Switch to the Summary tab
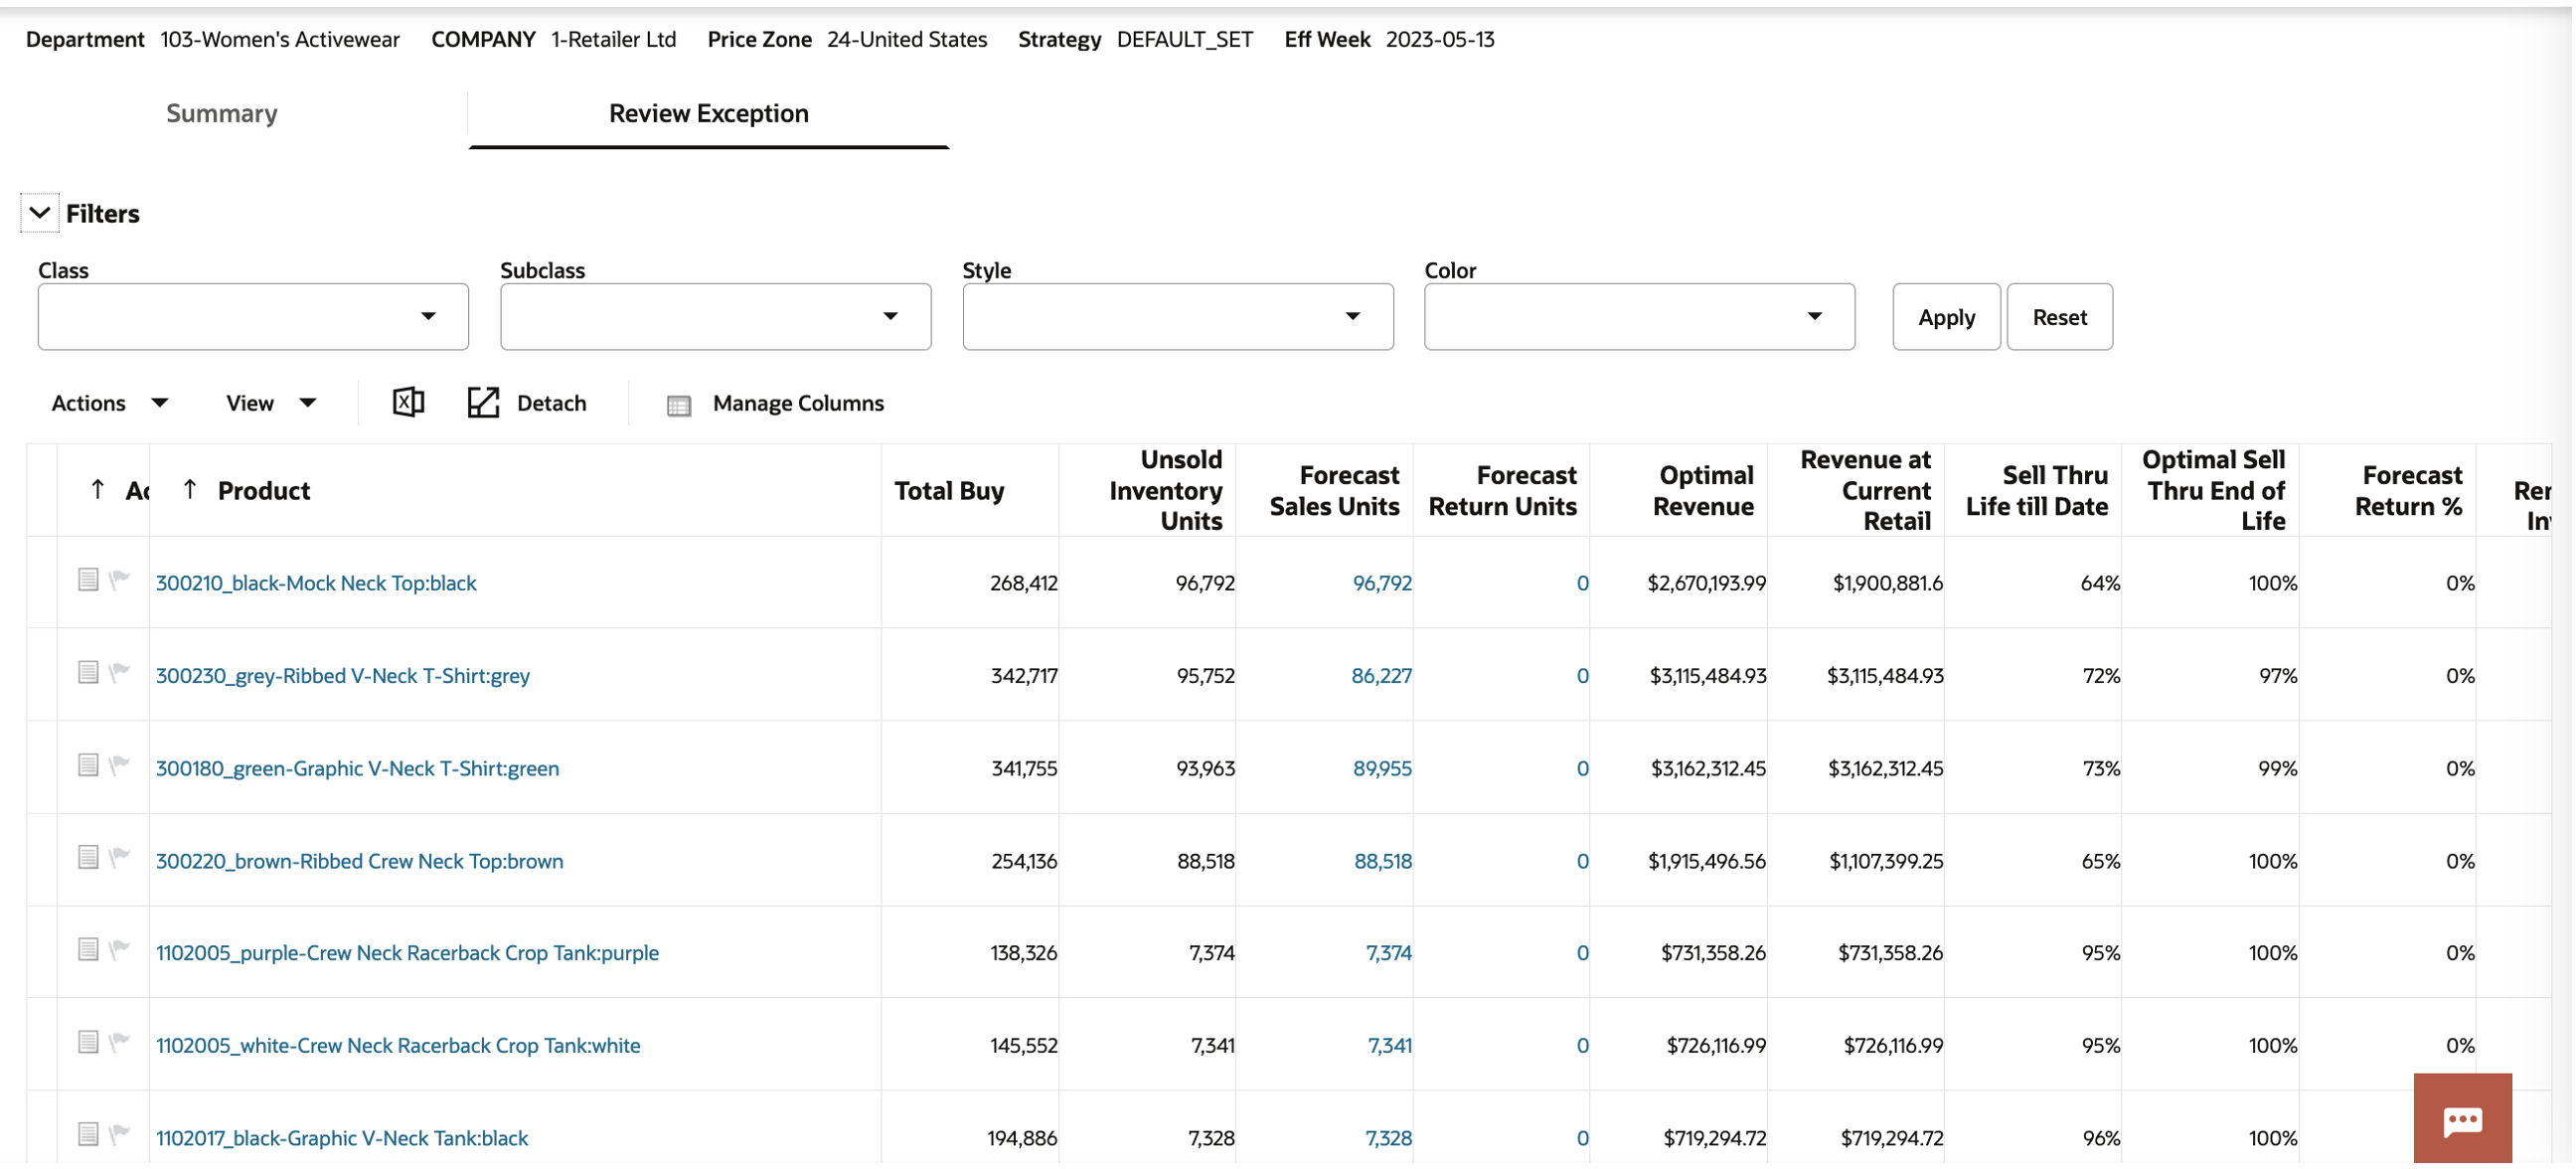 222,113
